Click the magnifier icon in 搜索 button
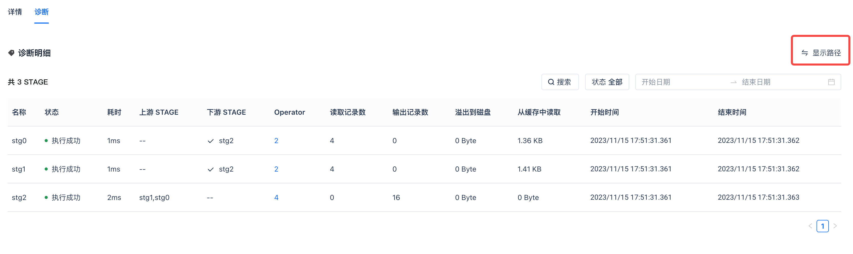 tap(551, 82)
